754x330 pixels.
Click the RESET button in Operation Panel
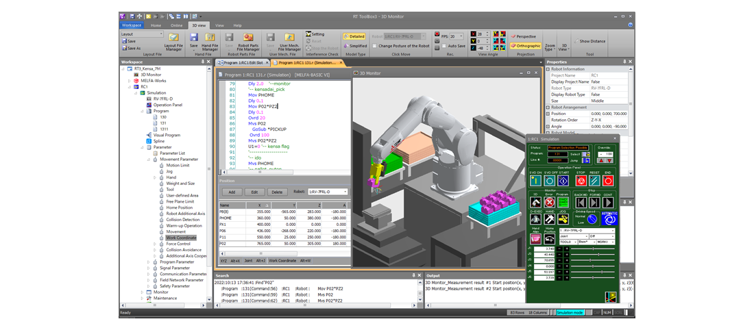click(x=593, y=180)
